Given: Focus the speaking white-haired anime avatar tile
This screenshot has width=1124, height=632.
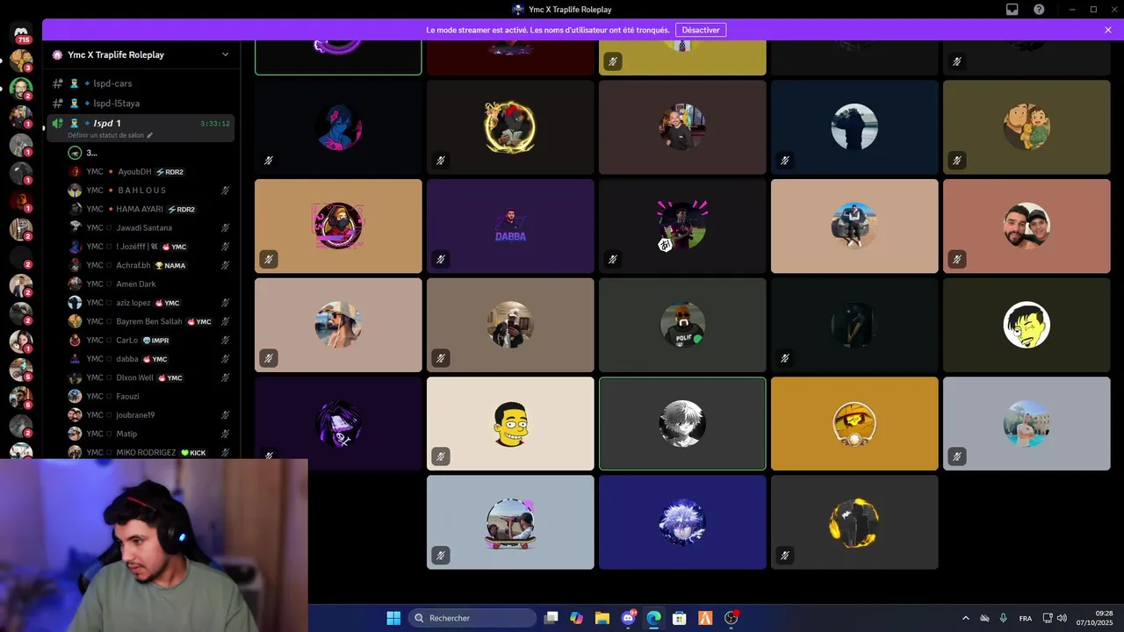Looking at the screenshot, I should (x=682, y=424).
